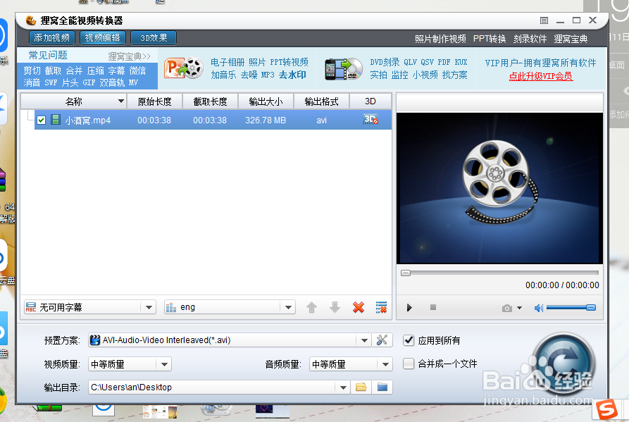Image resolution: width=629 pixels, height=422 pixels.
Task: Select the 326.78 MB output size cell
Action: 266,120
